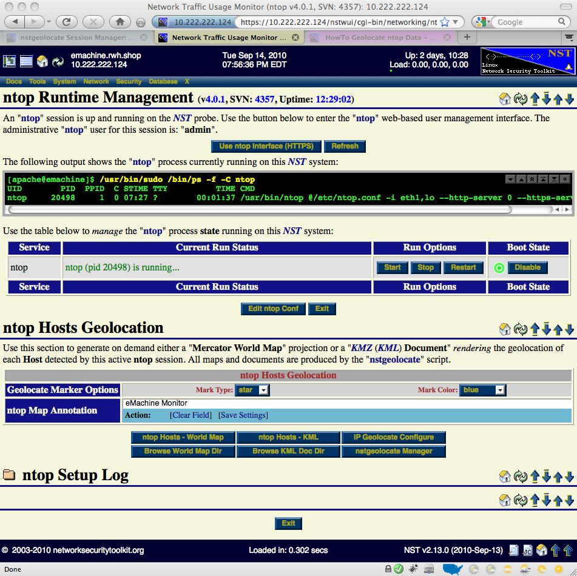Jump to page top from Runtime Management
577x576 pixels.
(535, 99)
